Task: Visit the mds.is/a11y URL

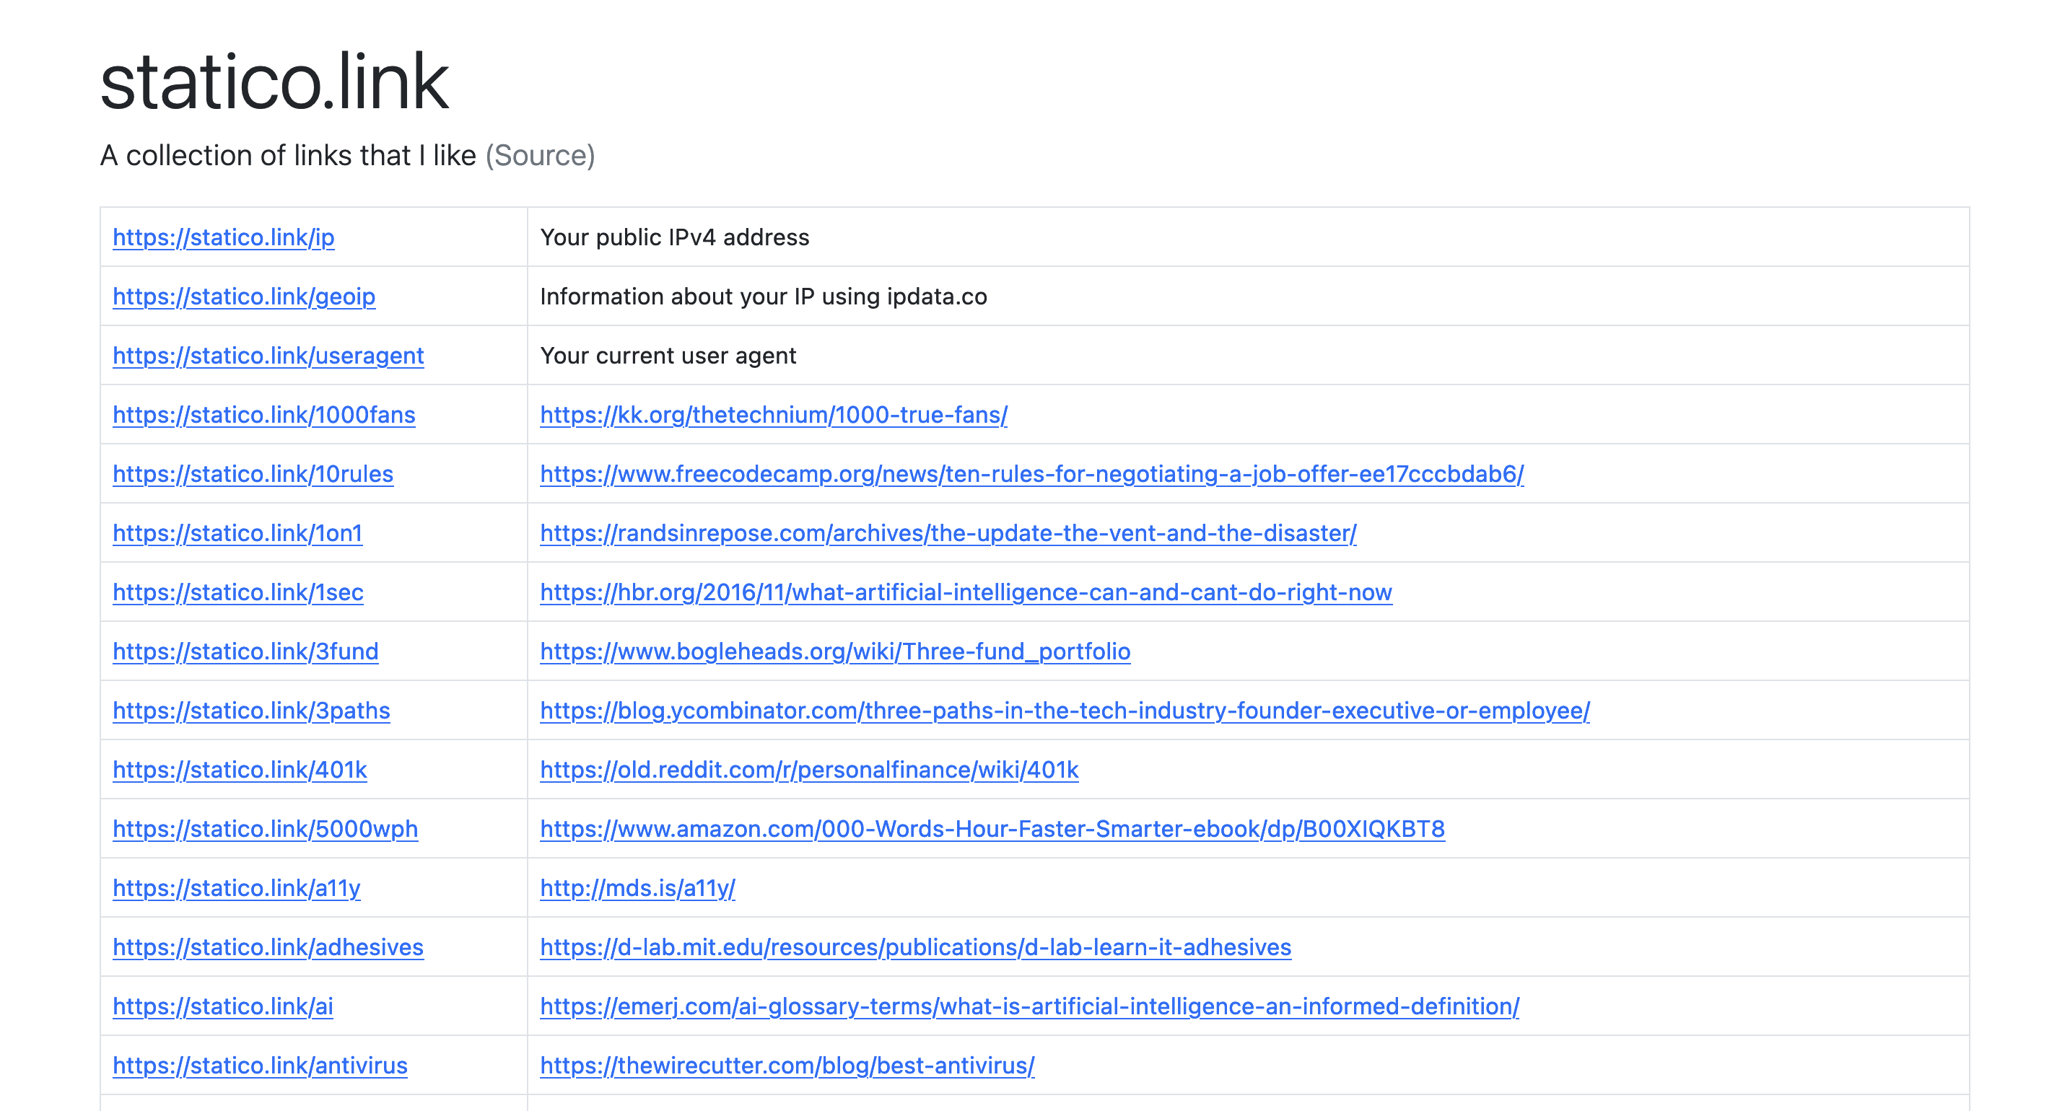Action: [x=637, y=887]
